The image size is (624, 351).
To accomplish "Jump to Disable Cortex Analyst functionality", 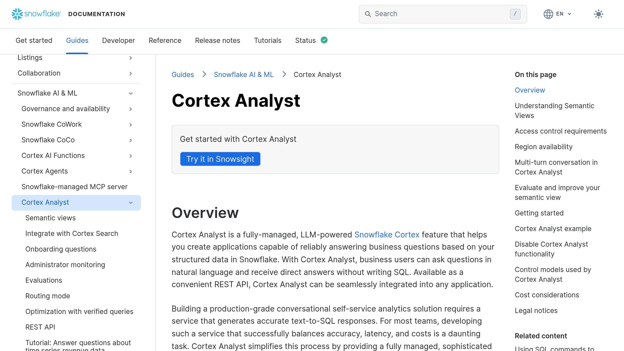I will click(x=551, y=249).
